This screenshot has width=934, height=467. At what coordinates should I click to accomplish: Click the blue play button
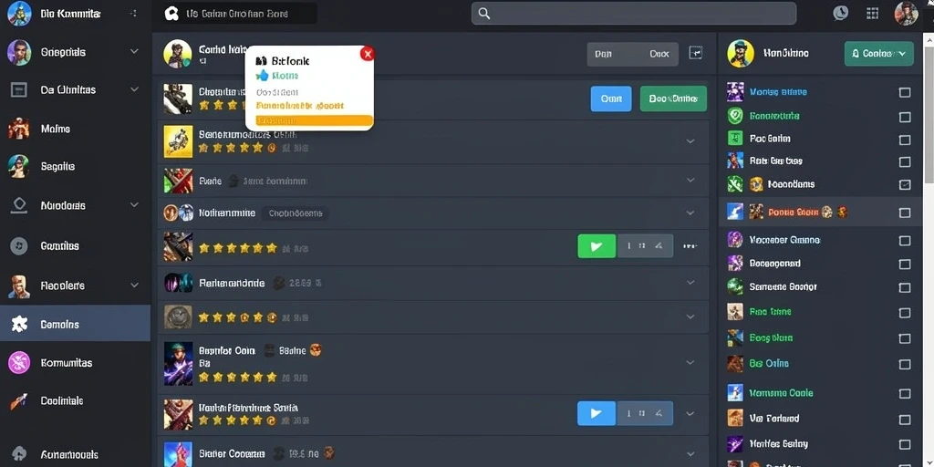click(597, 413)
